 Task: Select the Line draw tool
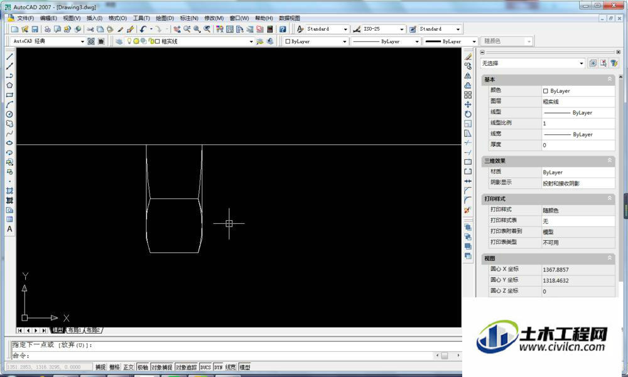click(9, 56)
